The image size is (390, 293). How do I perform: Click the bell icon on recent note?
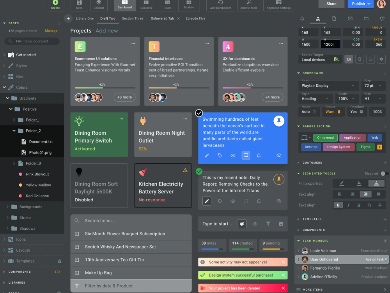click(259, 201)
